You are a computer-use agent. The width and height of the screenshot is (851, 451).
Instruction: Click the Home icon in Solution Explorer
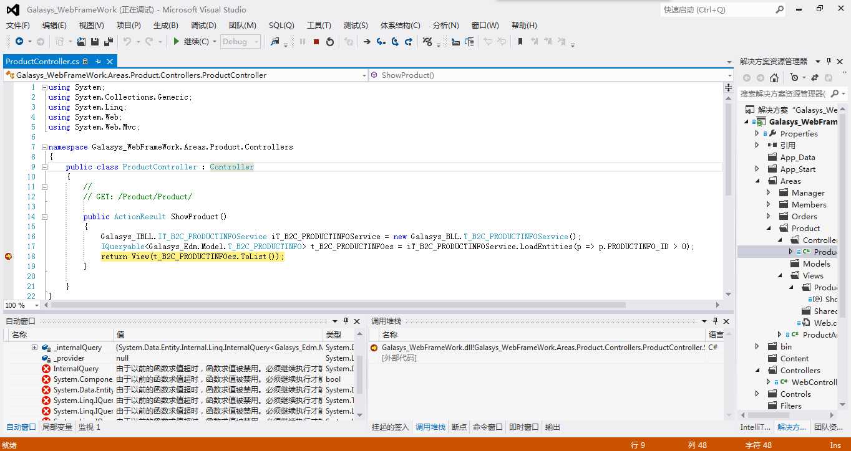[x=774, y=78]
